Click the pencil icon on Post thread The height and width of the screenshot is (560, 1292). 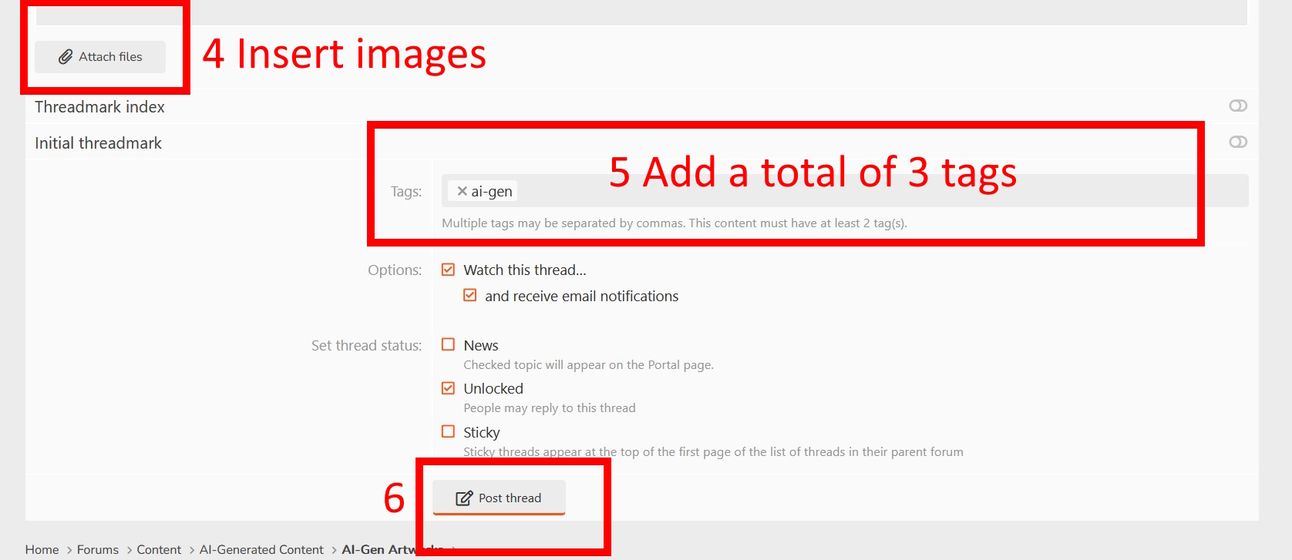coord(463,498)
